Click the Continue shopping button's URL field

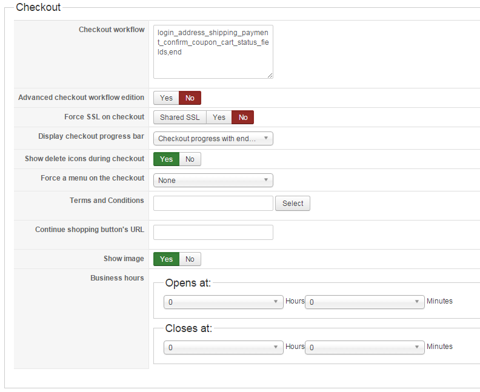[x=213, y=233]
